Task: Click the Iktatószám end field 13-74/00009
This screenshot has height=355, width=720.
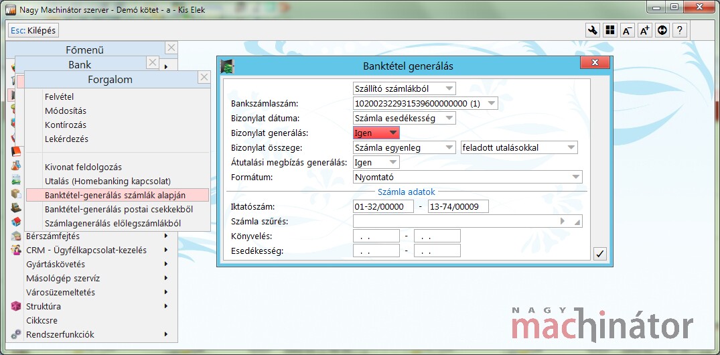Action: (458, 206)
